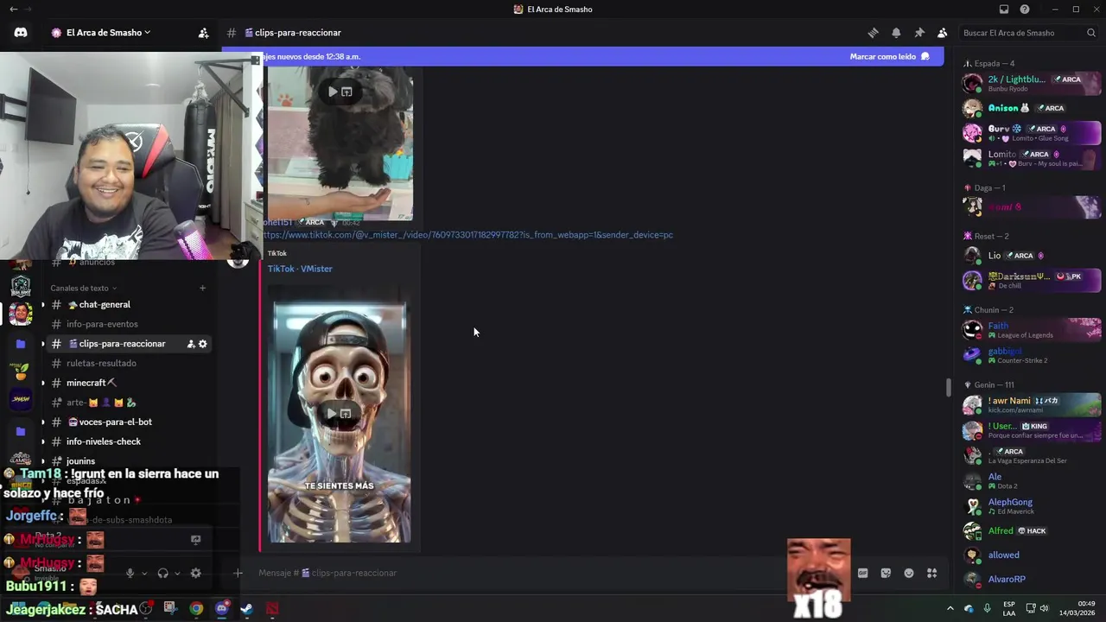This screenshot has width=1106, height=622.
Task: Open member allowed in member list
Action: [x=1032, y=555]
